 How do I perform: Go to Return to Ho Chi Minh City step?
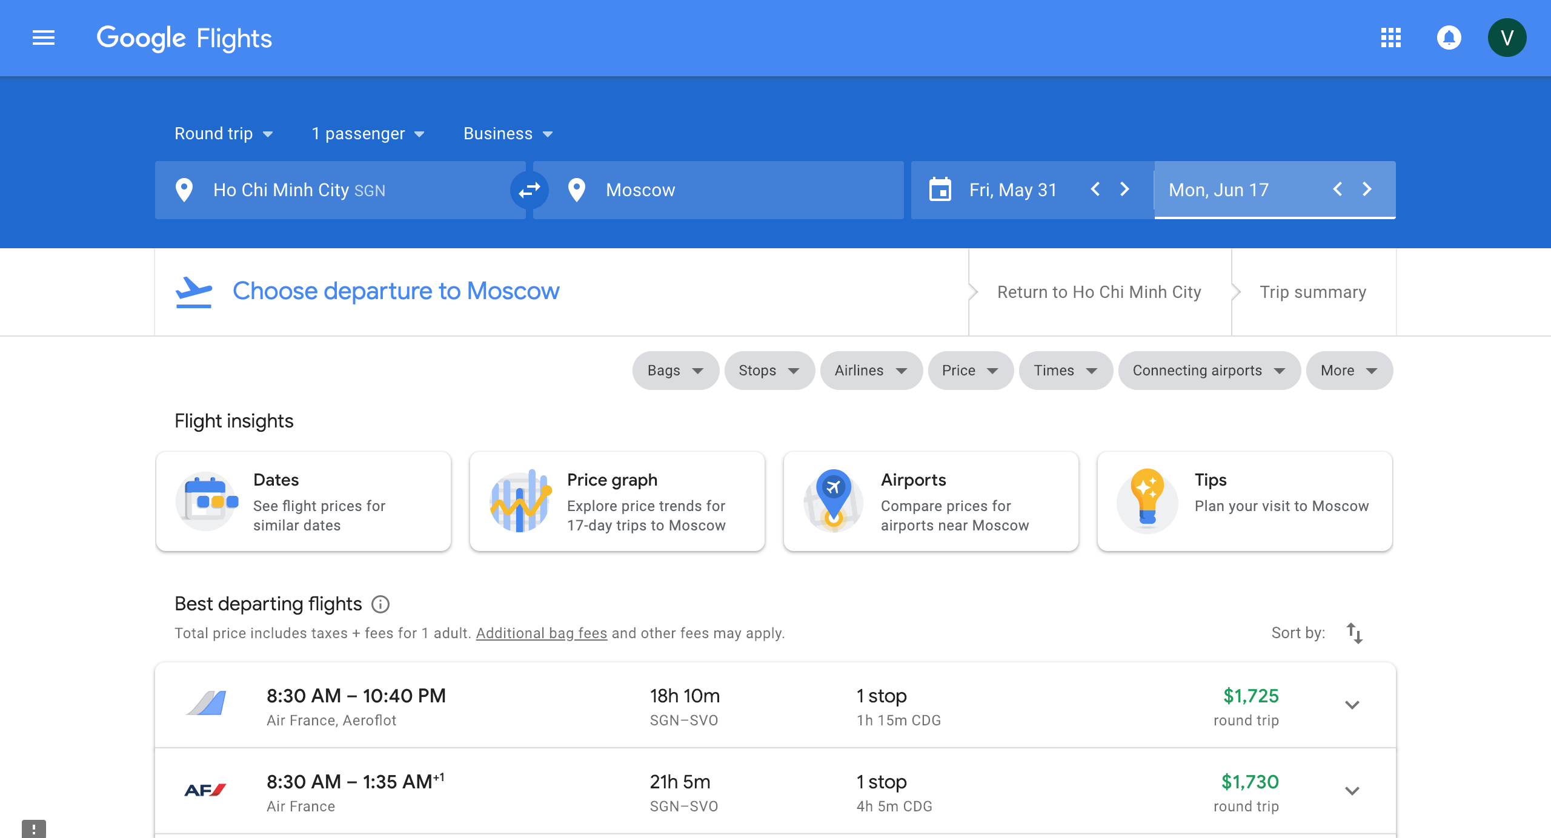coord(1099,292)
